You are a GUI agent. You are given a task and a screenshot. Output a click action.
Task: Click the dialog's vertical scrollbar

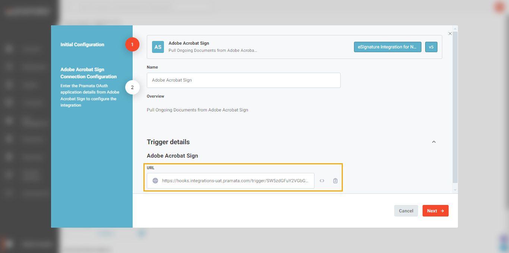[x=455, y=107]
